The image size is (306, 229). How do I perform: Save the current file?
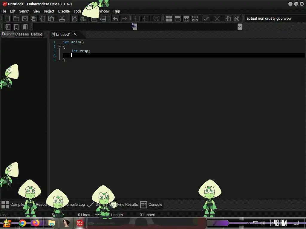coord(25,19)
